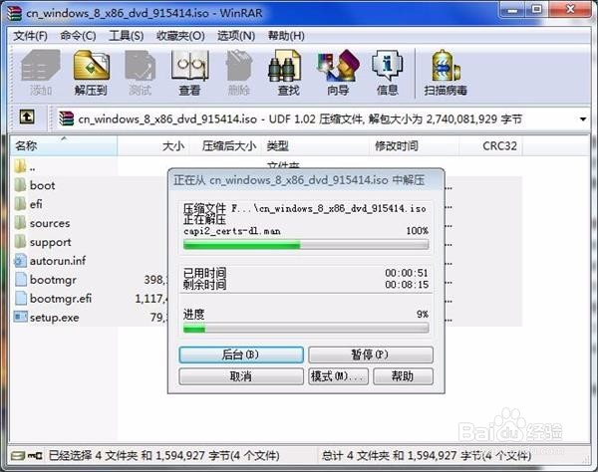This screenshot has height=472, width=598.
Task: Click the WinRAR icon in the title bar
Action: tap(15, 13)
